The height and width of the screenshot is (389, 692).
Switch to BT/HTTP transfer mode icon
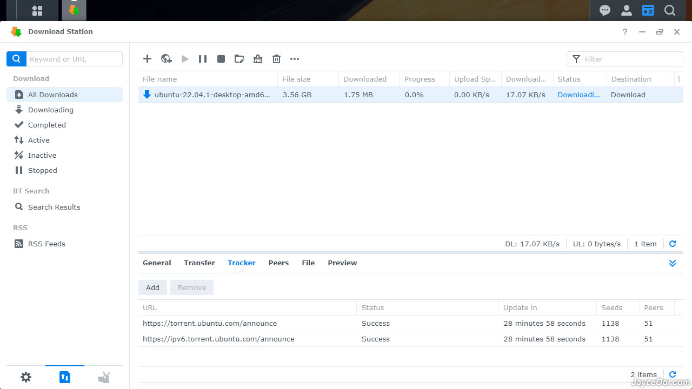pos(65,377)
